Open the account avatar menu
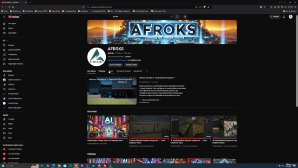Image resolution: width=298 pixels, height=168 pixels. (x=291, y=17)
